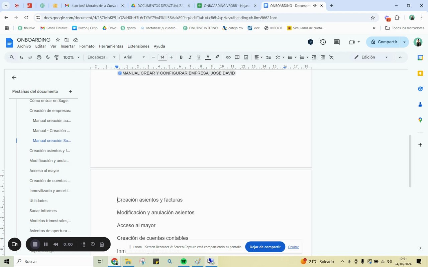The height and width of the screenshot is (267, 428).
Task: Open Google Tasks in the side panel
Action: click(420, 89)
